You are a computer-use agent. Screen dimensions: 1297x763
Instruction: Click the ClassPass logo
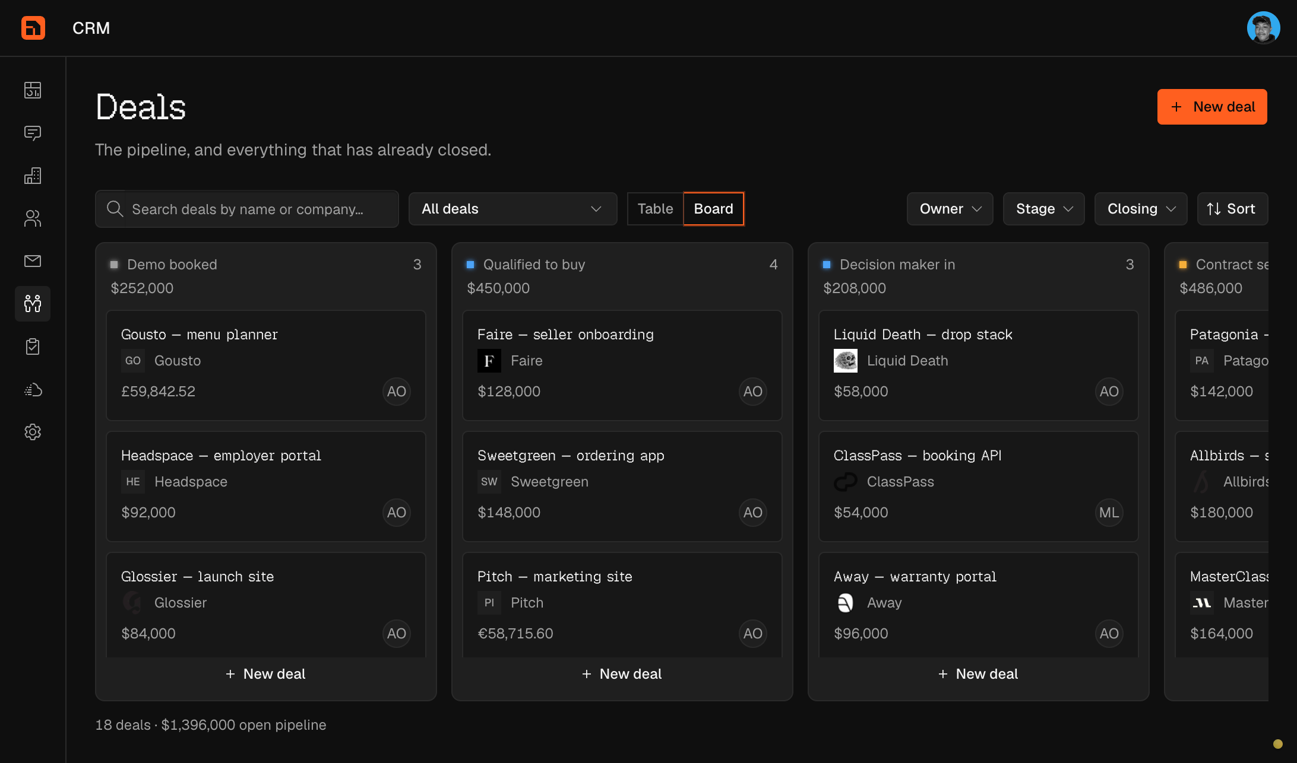click(x=846, y=482)
